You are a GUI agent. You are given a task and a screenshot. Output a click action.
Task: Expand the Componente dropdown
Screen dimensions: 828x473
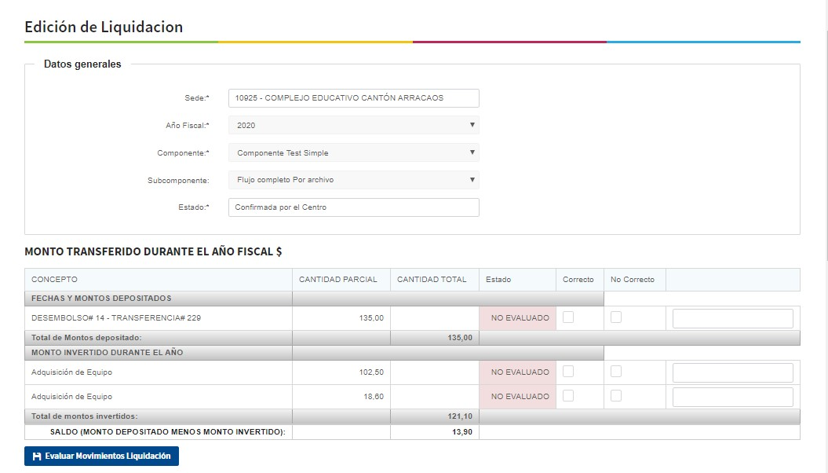tap(353, 152)
